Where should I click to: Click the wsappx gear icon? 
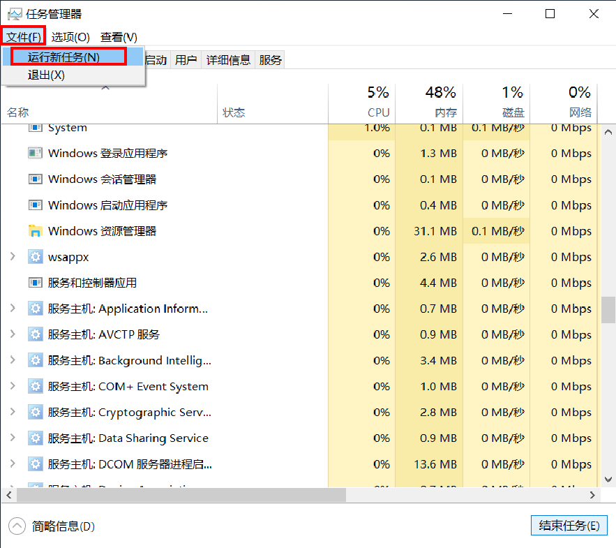(35, 257)
